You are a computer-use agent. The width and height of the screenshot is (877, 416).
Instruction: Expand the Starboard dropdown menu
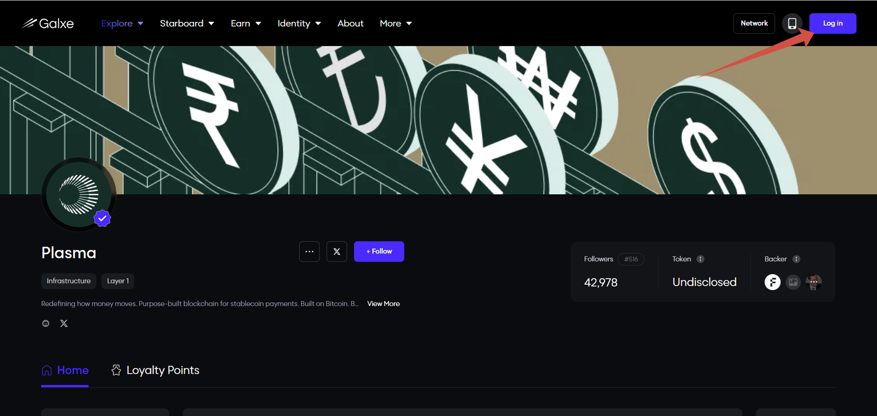click(186, 24)
